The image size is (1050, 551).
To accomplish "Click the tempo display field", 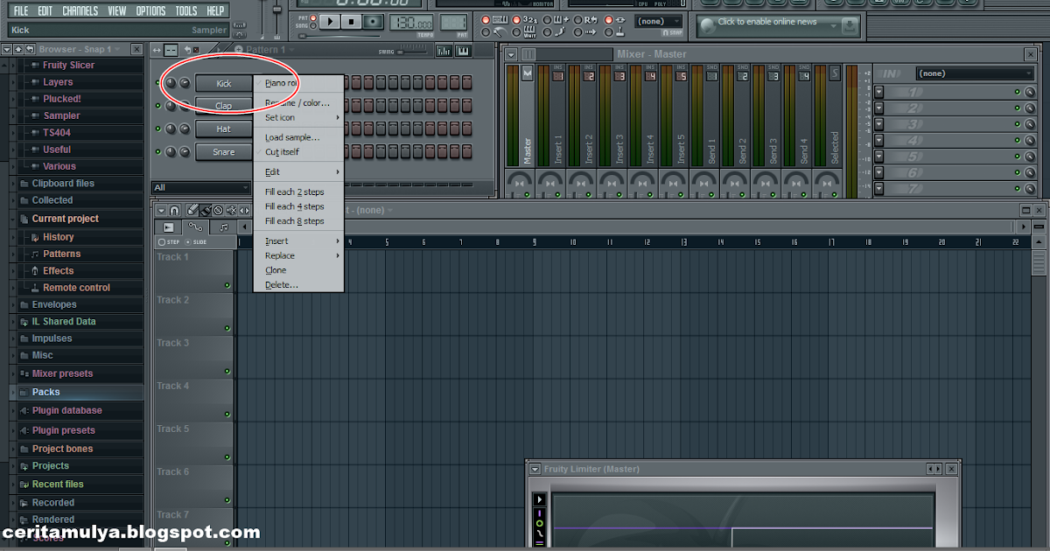I will click(x=412, y=24).
